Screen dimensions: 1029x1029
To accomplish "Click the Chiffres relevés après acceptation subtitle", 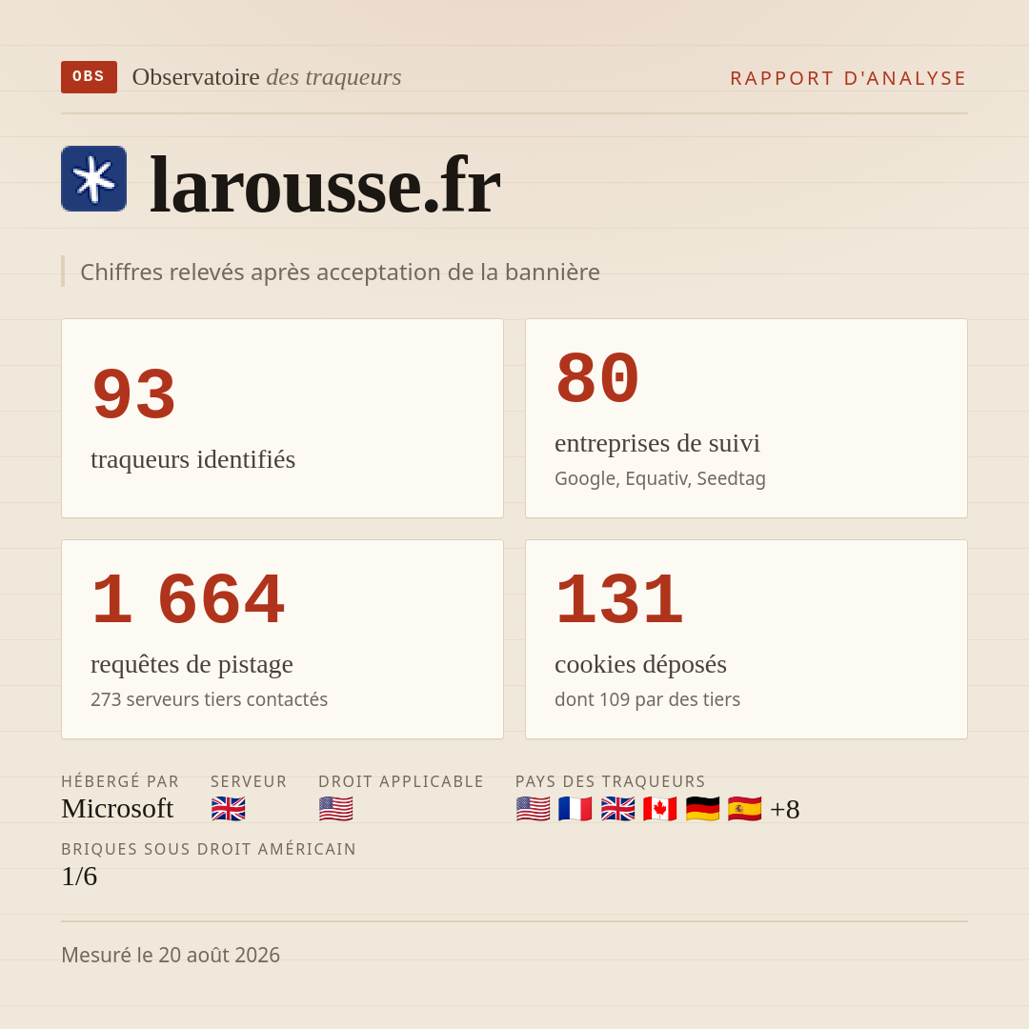I will [x=340, y=272].
